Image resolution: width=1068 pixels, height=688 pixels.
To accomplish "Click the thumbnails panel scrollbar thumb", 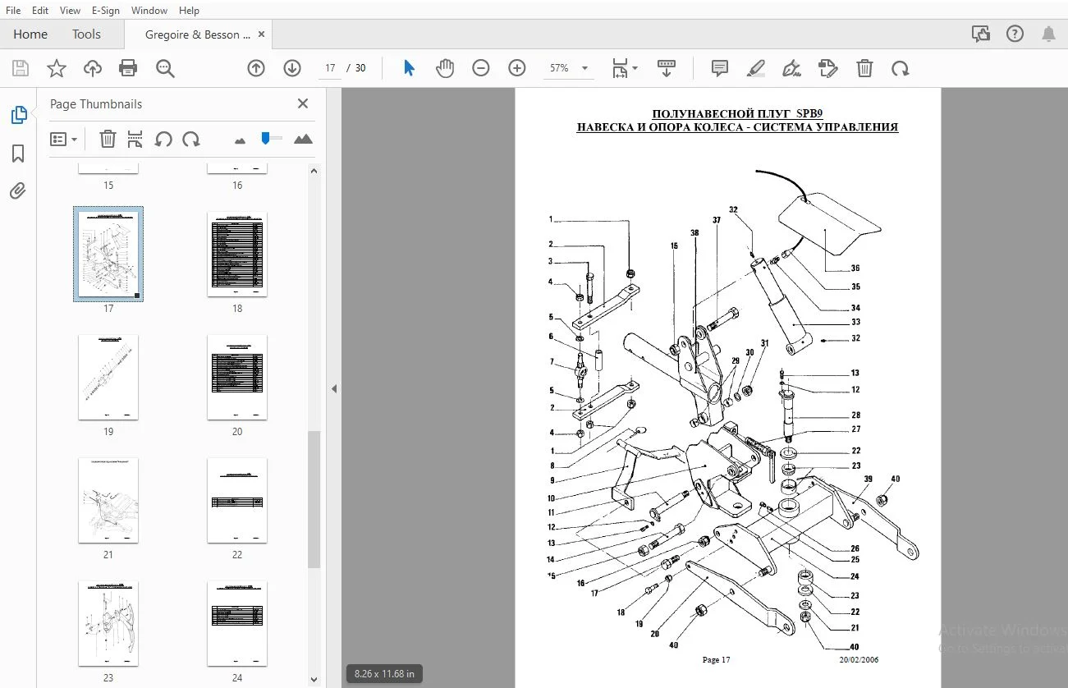I will click(x=314, y=499).
